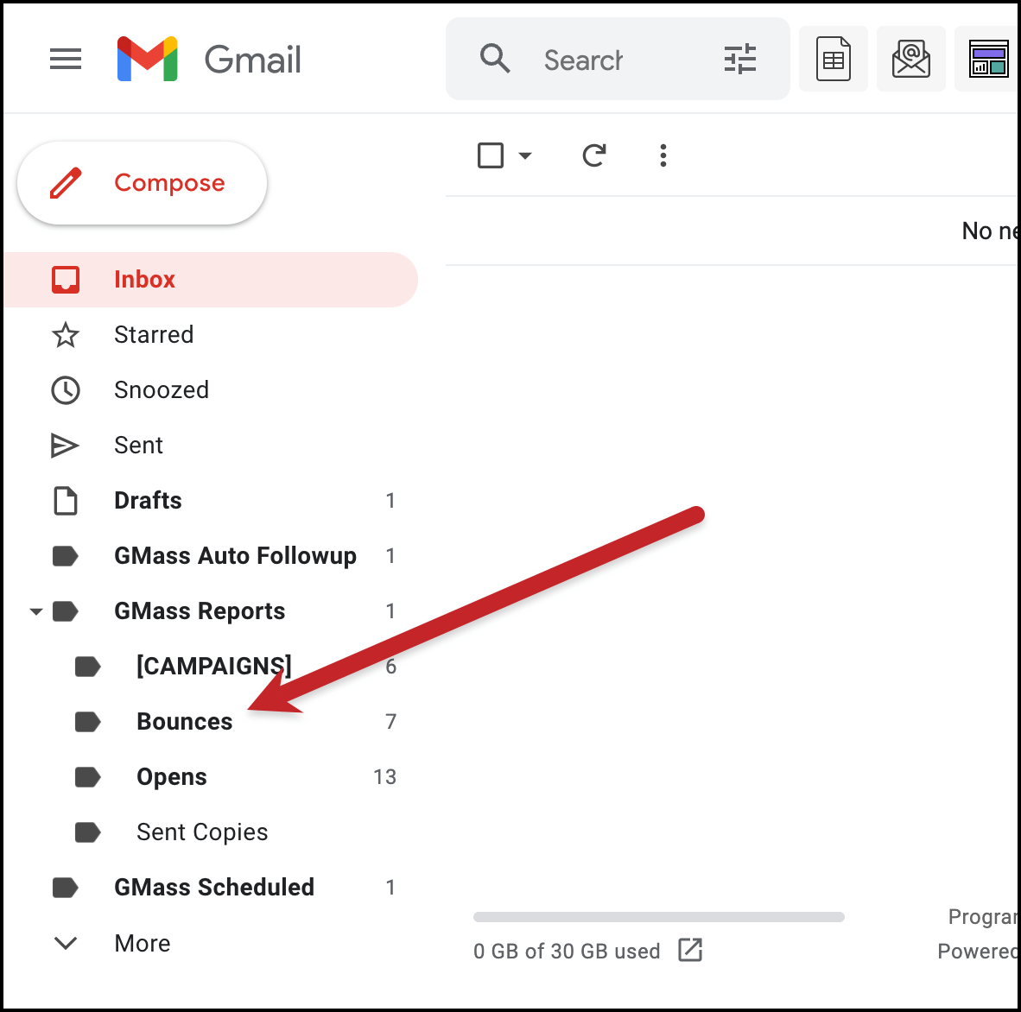The height and width of the screenshot is (1012, 1021).
Task: Click the GMass Scheduled label icon
Action: [x=66, y=888]
